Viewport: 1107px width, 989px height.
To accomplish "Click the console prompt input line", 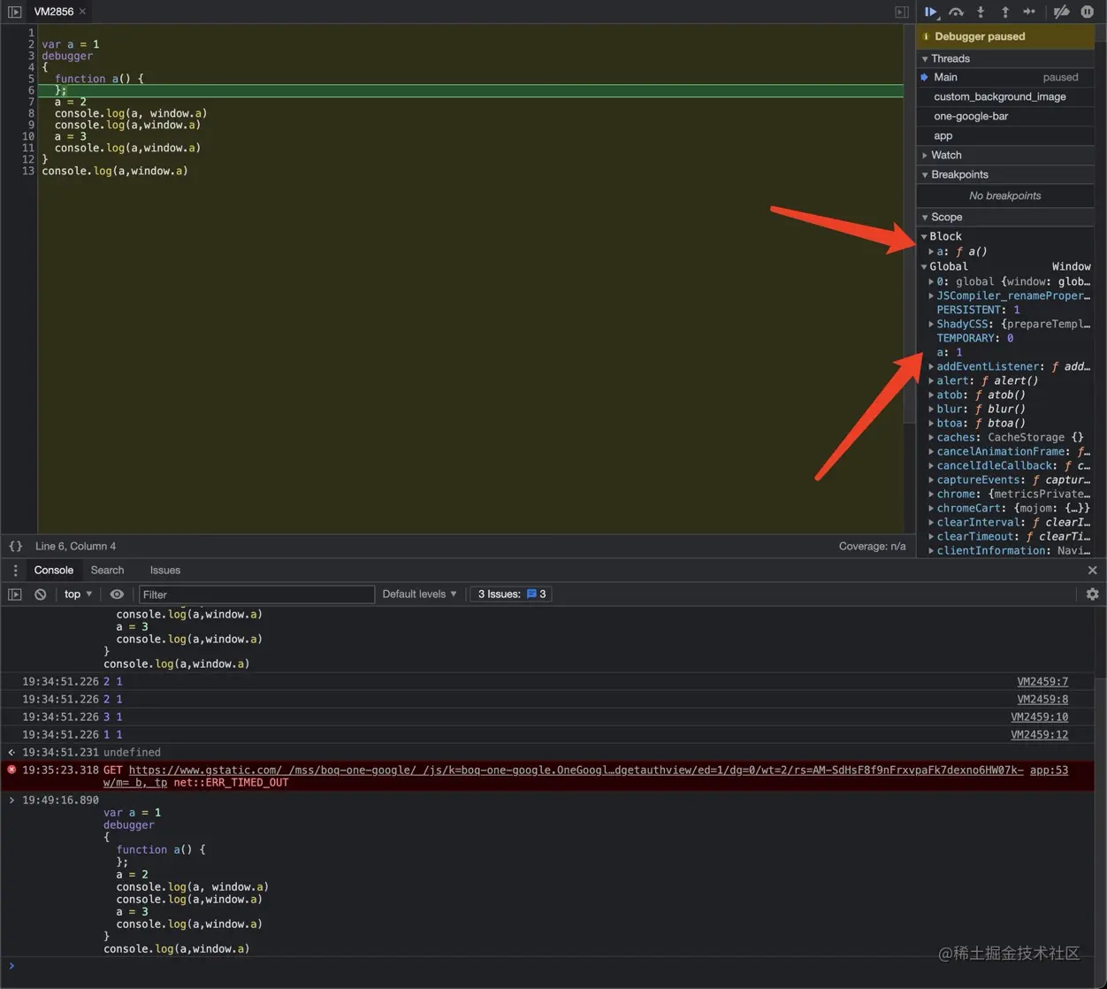I will [x=548, y=966].
